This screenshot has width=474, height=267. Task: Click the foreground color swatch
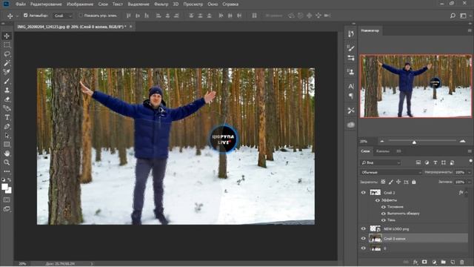click(5, 187)
